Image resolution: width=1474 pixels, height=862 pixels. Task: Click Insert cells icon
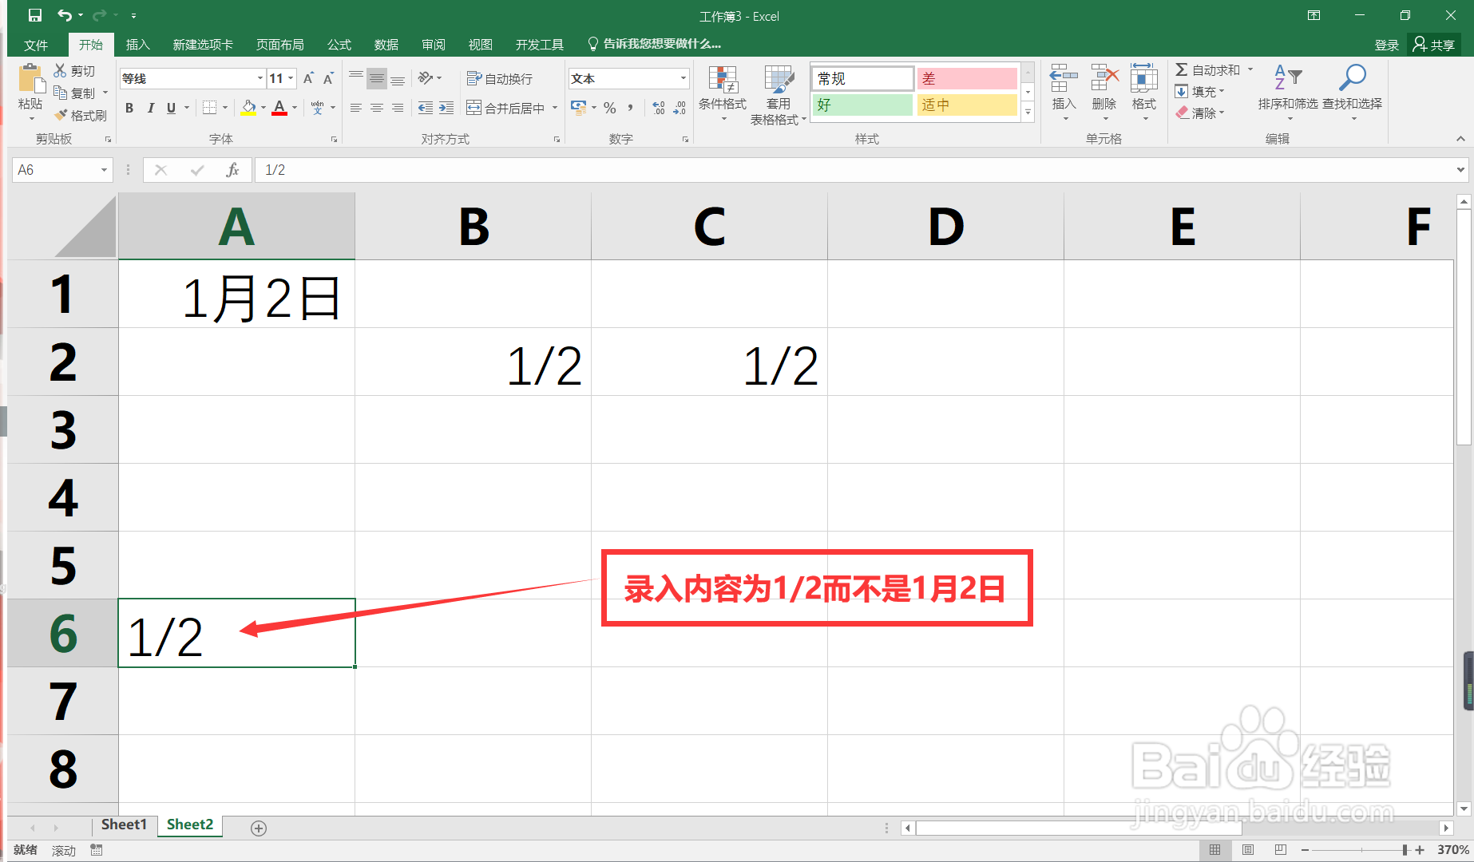(1064, 79)
